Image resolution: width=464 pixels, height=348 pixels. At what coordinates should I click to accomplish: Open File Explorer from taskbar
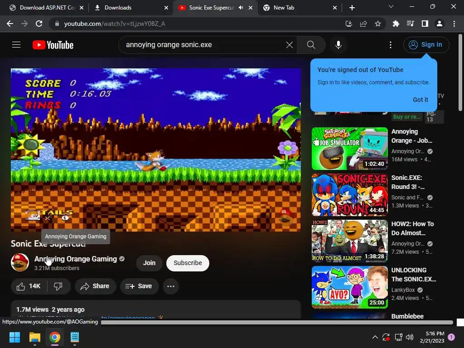pos(35,337)
